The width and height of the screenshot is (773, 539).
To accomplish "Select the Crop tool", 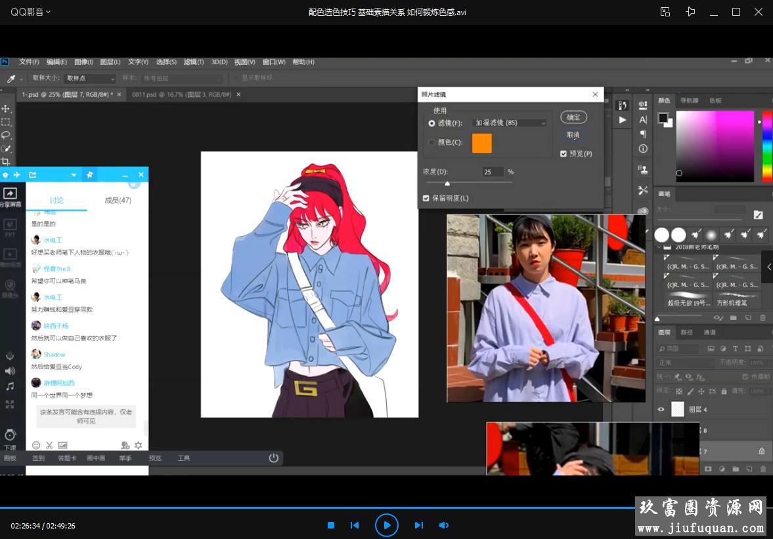I will coord(6,161).
